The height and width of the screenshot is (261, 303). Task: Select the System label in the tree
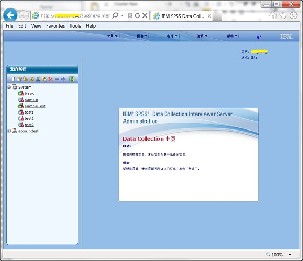click(x=25, y=87)
